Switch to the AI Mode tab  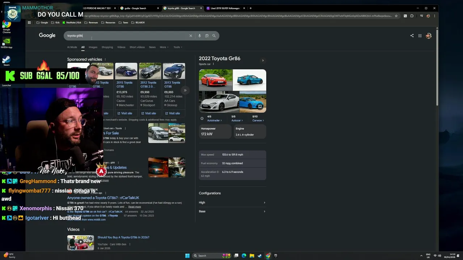coord(72,47)
